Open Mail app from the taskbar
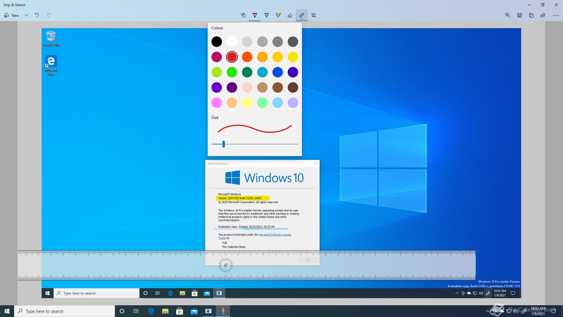 point(194,311)
